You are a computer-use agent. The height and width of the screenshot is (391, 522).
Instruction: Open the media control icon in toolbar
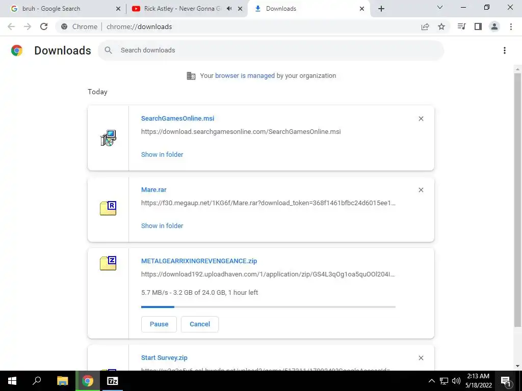tap(461, 26)
